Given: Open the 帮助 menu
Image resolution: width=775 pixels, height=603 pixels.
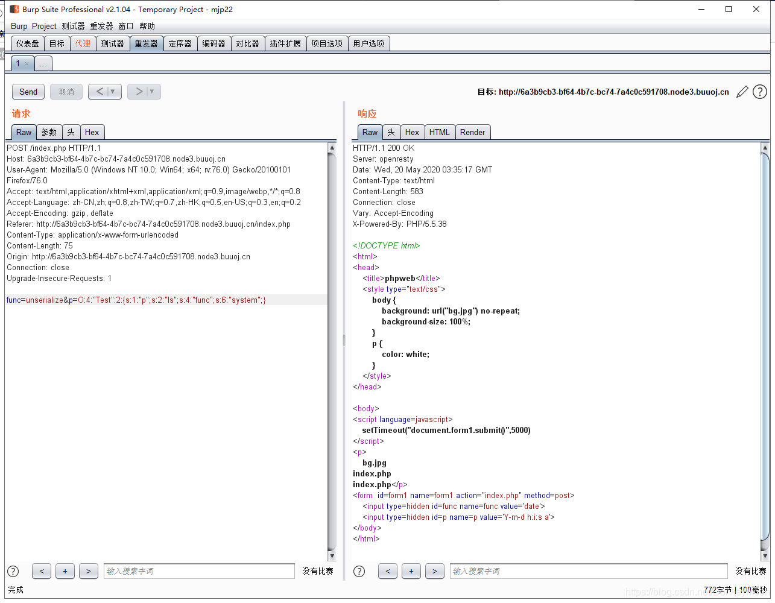Looking at the screenshot, I should point(147,26).
